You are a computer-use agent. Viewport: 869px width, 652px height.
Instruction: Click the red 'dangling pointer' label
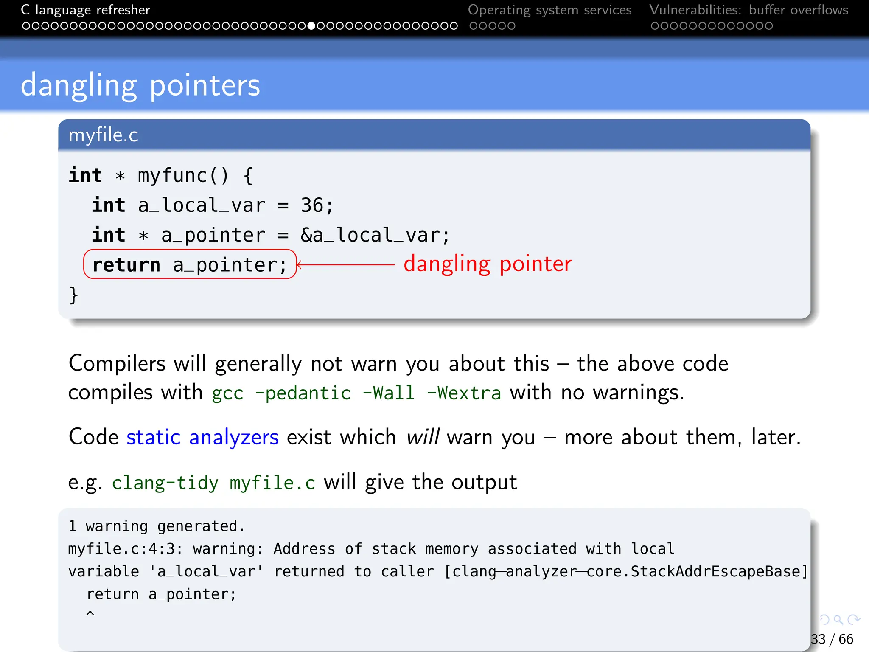coord(488,264)
